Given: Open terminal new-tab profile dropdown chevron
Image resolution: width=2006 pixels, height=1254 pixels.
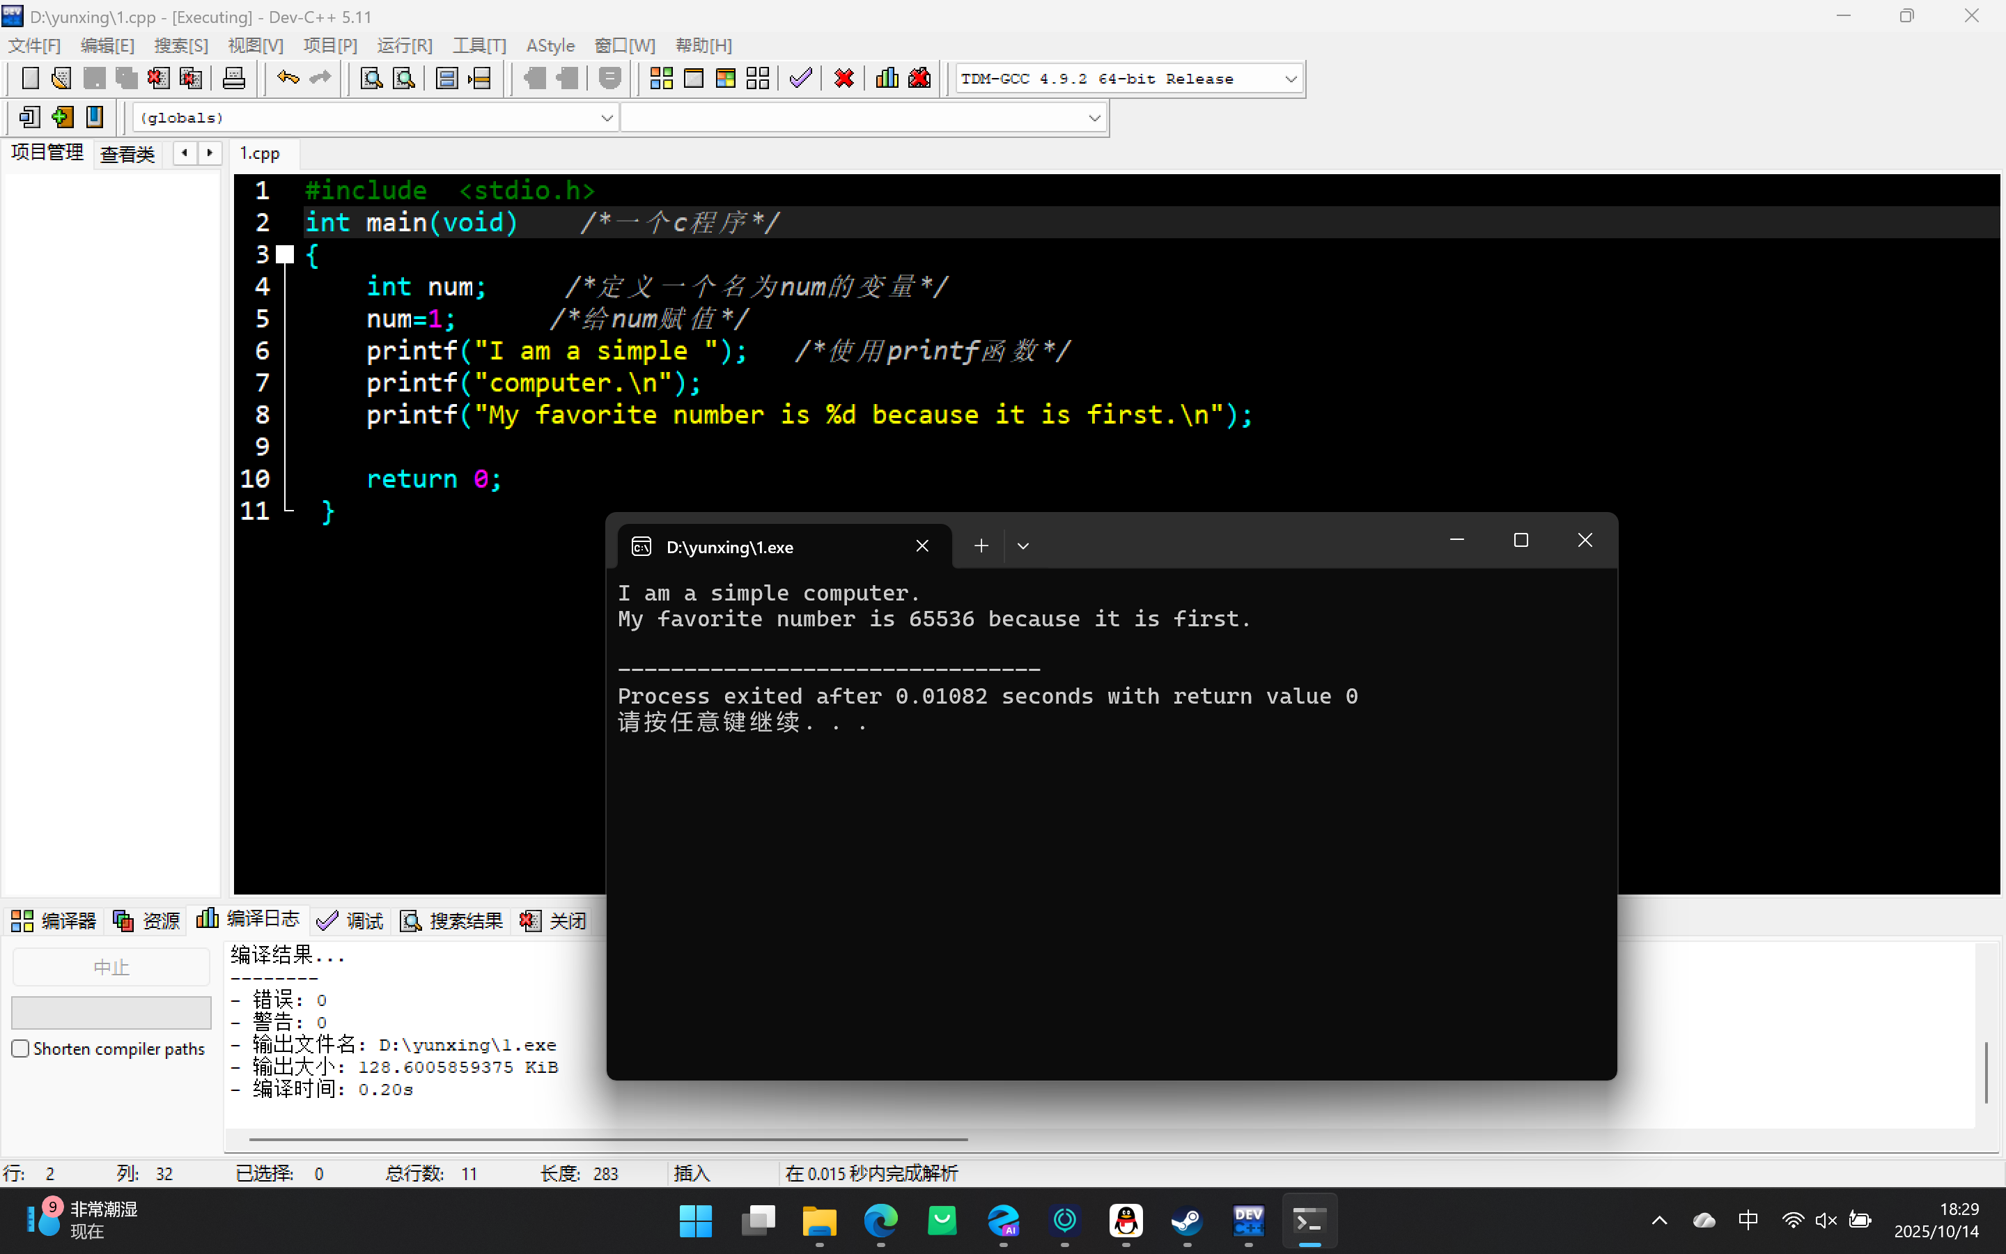Looking at the screenshot, I should tap(1023, 545).
